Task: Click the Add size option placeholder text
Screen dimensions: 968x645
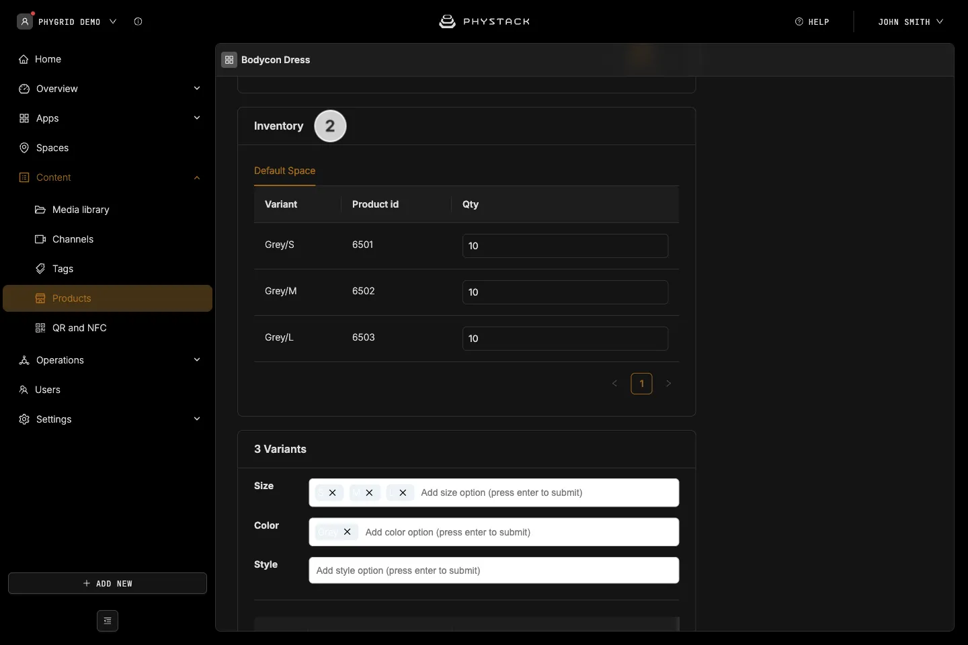Action: click(501, 492)
